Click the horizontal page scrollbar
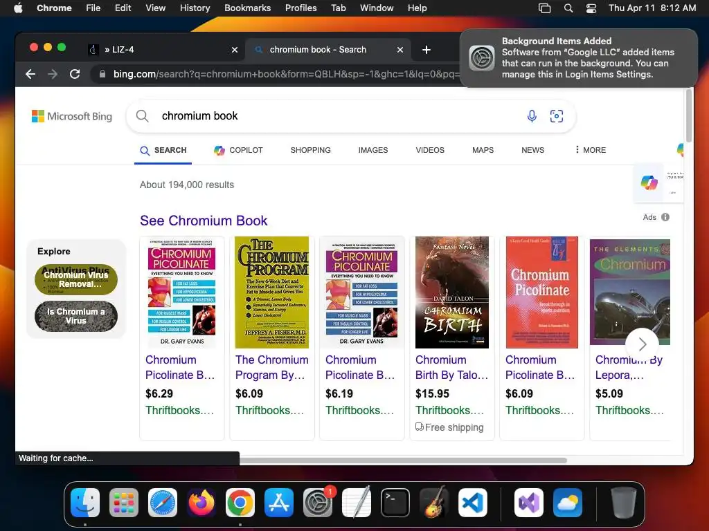 [402, 460]
